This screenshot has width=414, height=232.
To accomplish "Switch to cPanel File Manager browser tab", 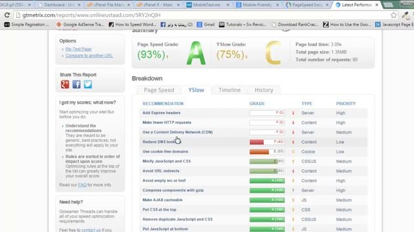I will 108,5.
